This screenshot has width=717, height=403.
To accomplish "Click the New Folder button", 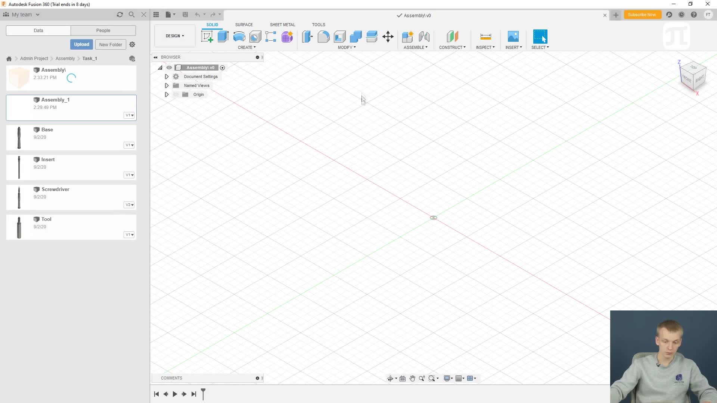I will 111,44.
